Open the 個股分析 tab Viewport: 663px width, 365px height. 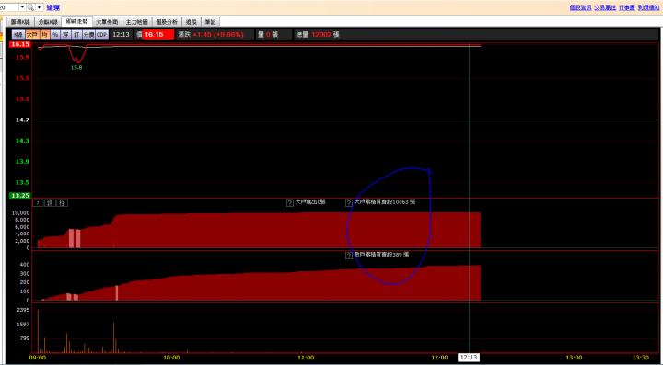pyautogui.click(x=167, y=22)
